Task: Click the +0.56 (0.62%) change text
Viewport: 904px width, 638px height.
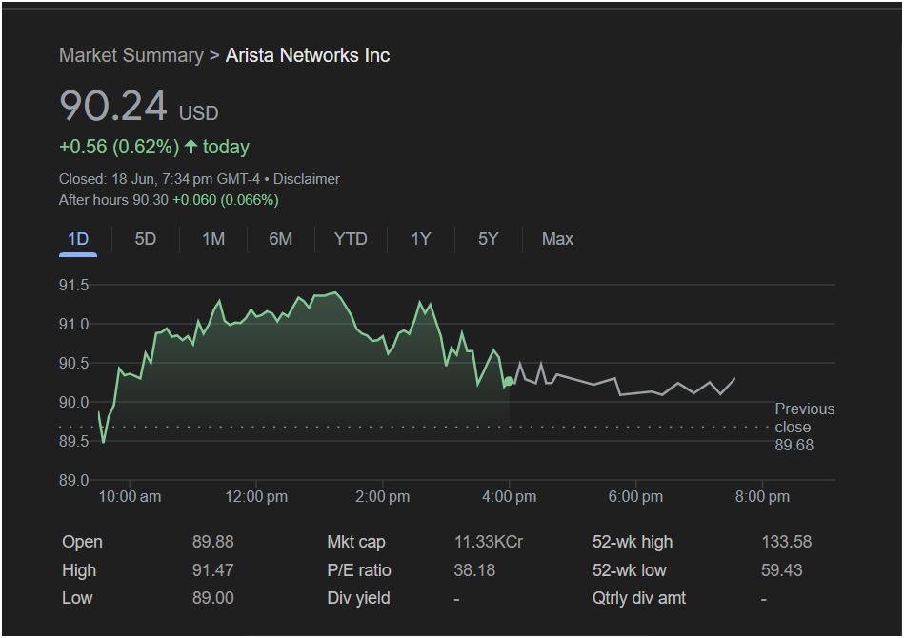Action: [x=119, y=147]
